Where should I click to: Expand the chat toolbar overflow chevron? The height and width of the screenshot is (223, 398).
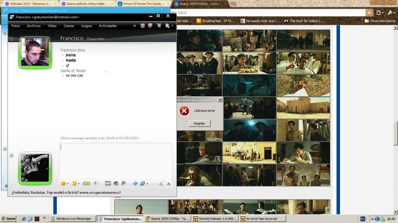pyautogui.click(x=135, y=26)
